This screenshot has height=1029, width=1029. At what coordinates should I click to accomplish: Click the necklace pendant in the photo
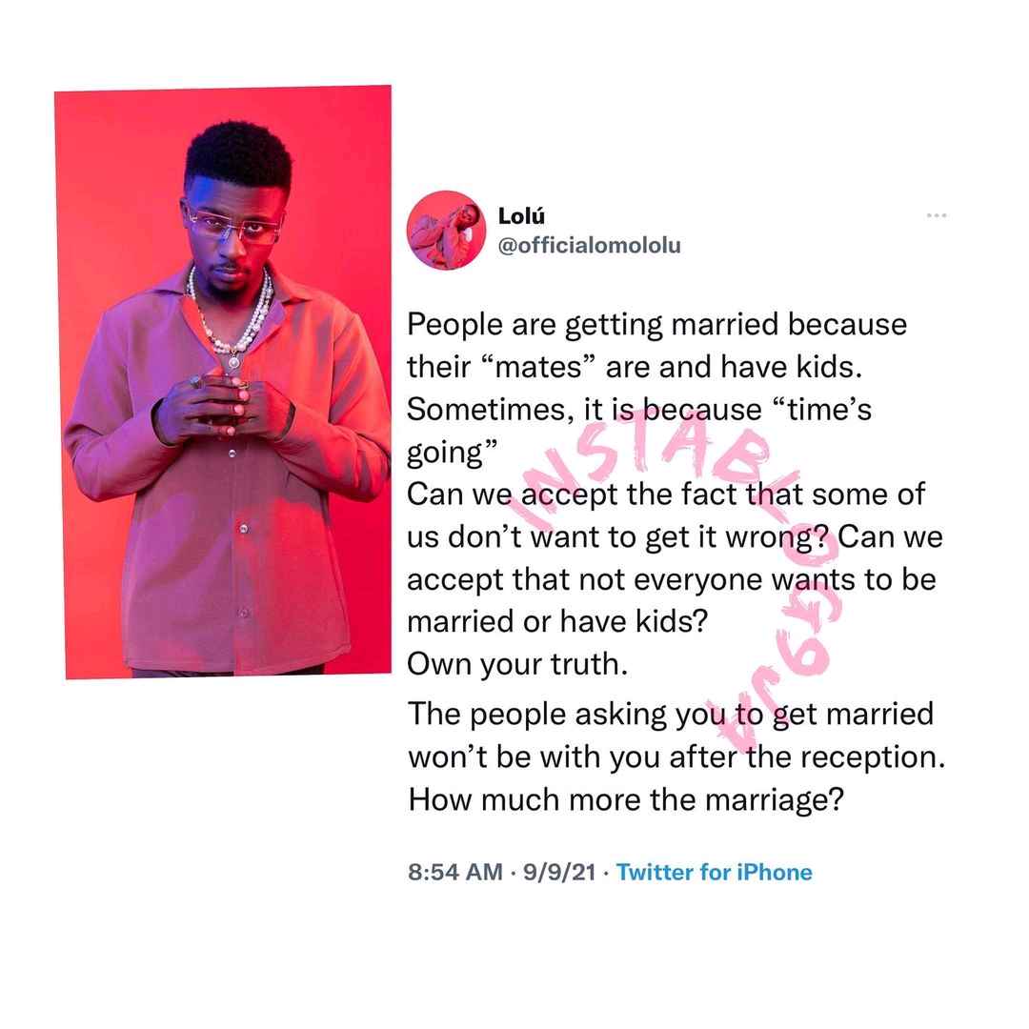click(x=233, y=361)
